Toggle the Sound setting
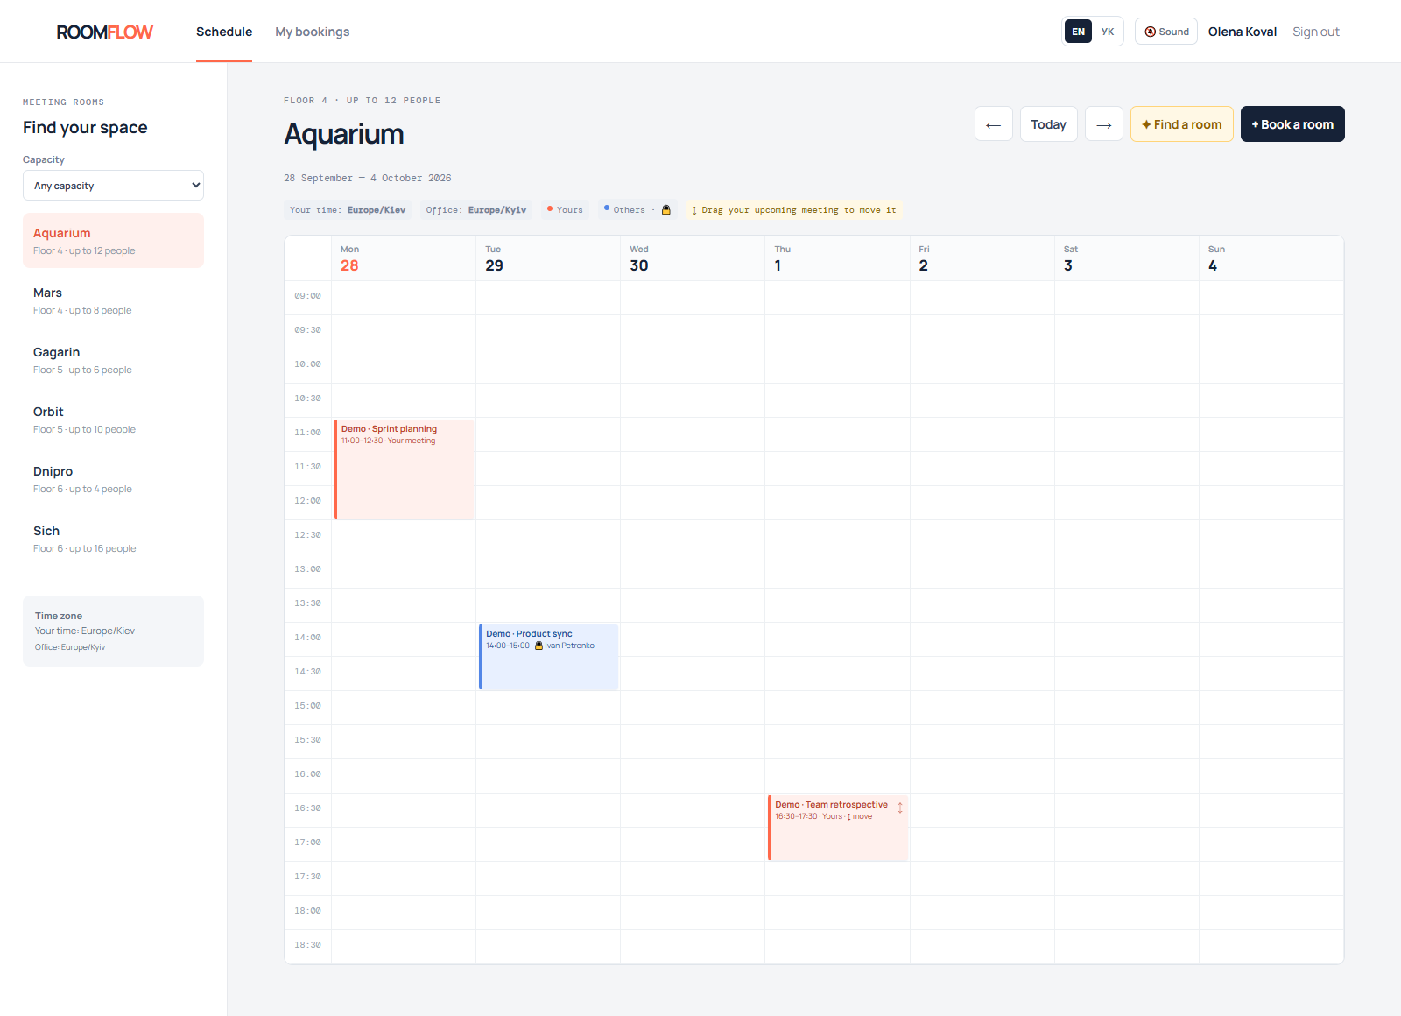The width and height of the screenshot is (1401, 1016). pos(1166,32)
